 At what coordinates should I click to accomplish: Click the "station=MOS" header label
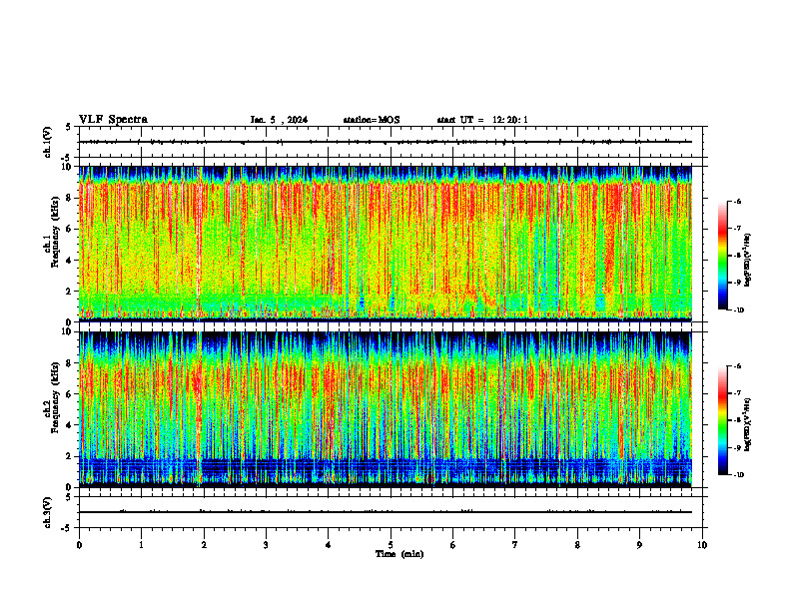coord(372,120)
